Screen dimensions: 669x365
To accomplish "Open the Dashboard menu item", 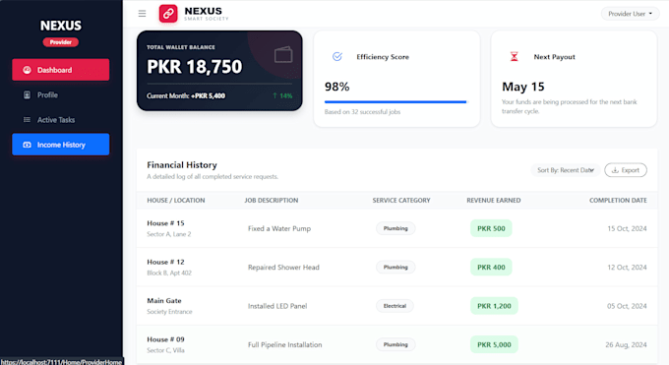I will [61, 70].
